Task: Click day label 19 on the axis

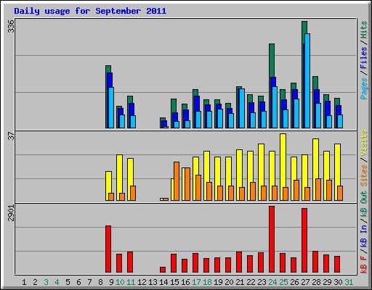Action: click(x=218, y=282)
